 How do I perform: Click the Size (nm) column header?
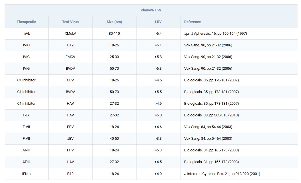pyautogui.click(x=114, y=22)
